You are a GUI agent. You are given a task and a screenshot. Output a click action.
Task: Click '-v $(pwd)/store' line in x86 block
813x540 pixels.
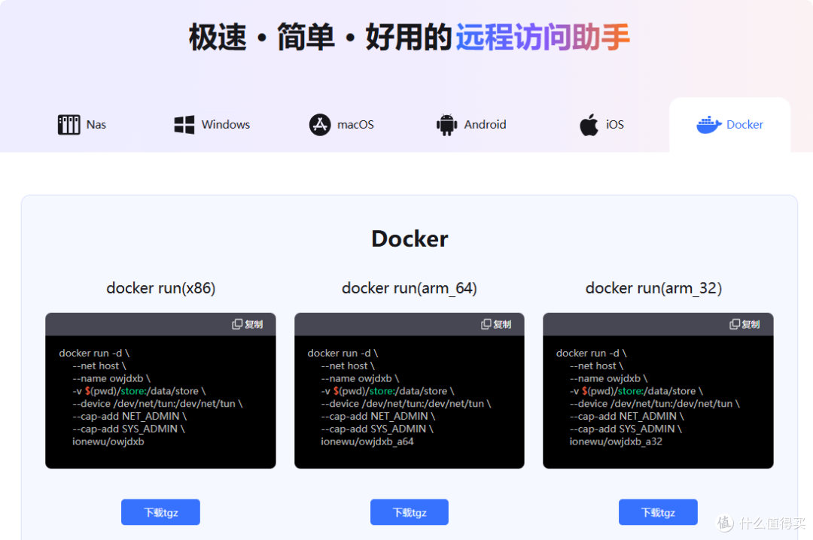(139, 391)
